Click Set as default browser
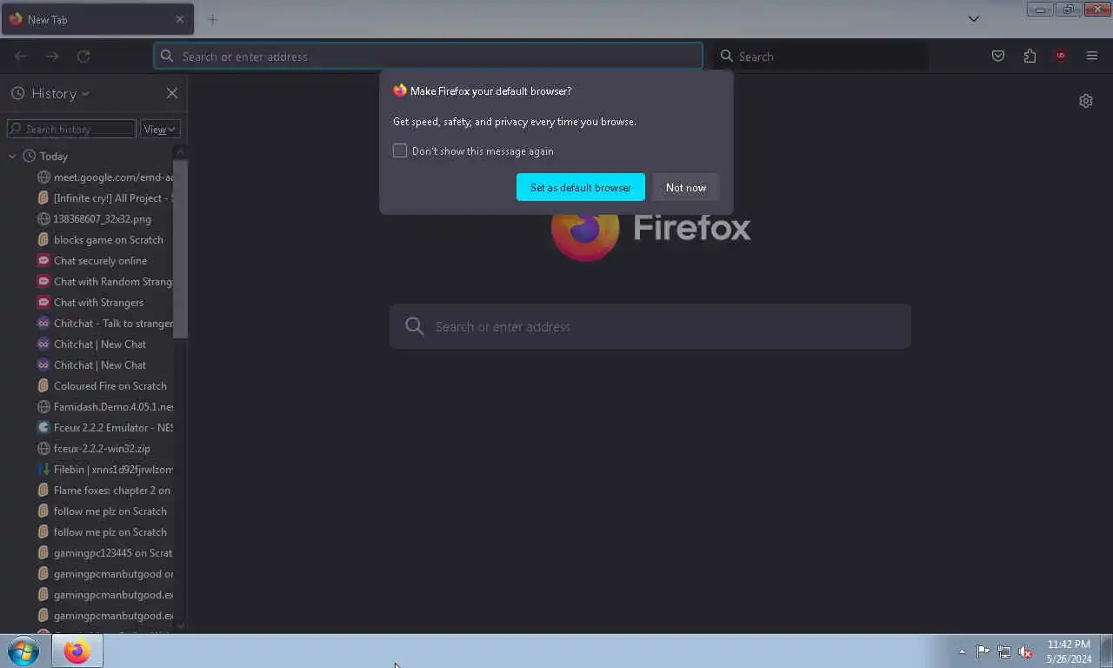Screen dimensions: 1113x668 (581, 187)
